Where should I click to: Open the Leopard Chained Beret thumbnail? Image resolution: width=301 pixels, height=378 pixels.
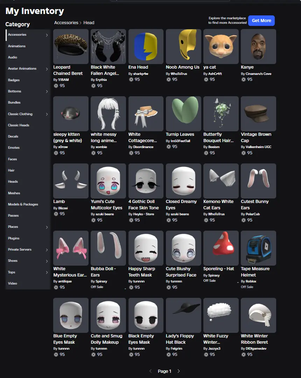71,47
